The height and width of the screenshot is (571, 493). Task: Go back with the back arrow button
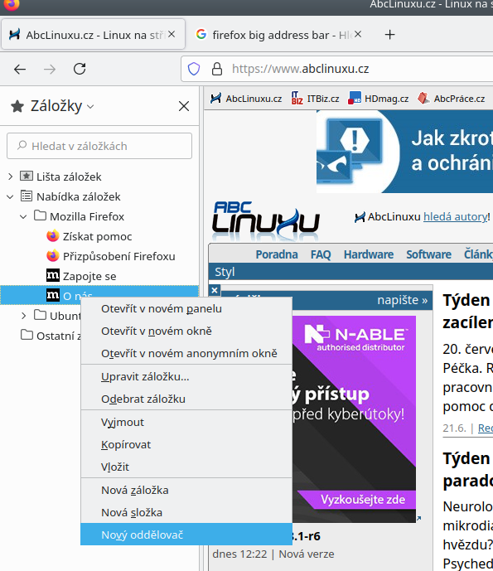tap(20, 69)
